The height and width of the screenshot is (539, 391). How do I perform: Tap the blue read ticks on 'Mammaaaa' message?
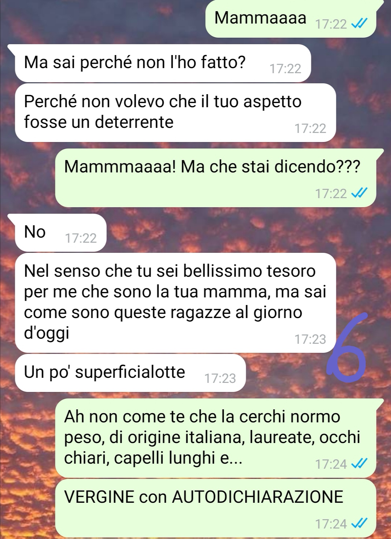click(360, 24)
